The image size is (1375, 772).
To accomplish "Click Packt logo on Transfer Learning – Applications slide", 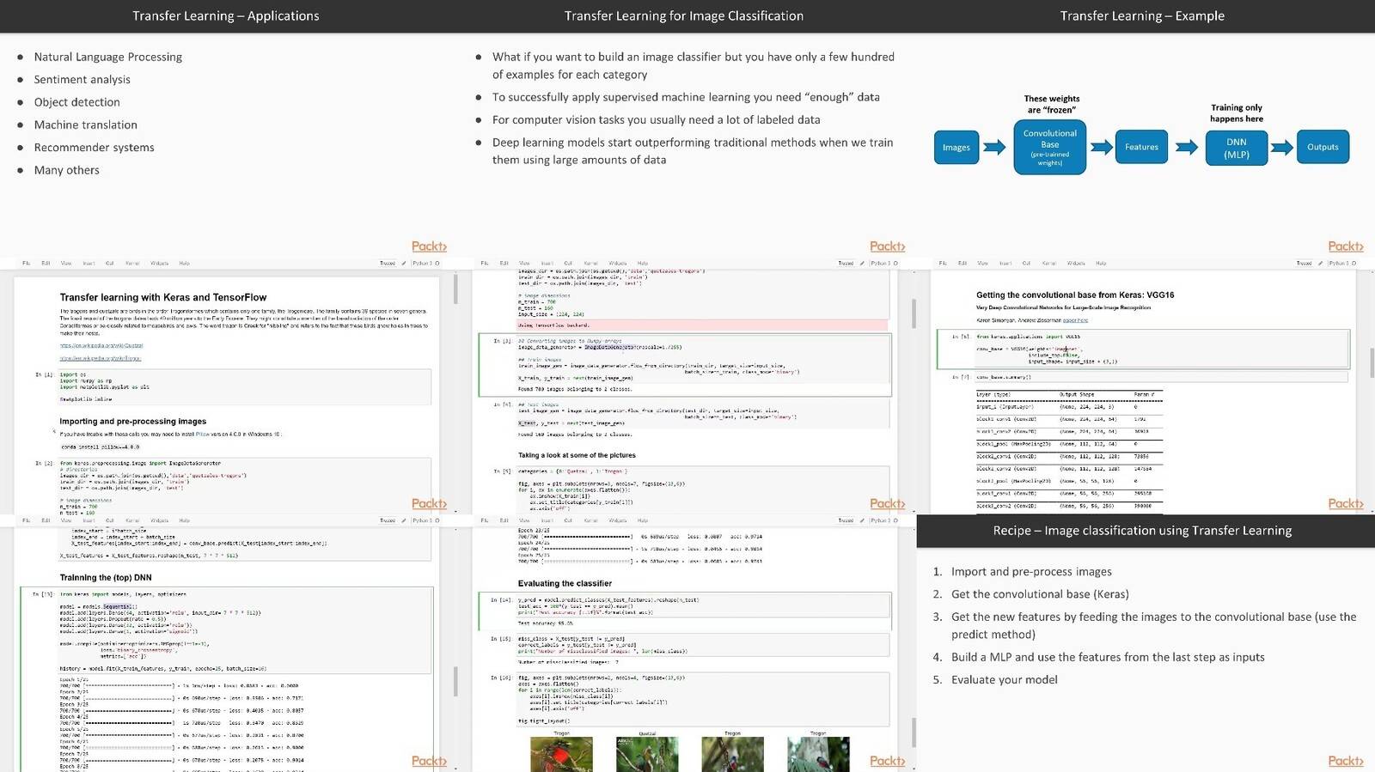I will point(429,246).
